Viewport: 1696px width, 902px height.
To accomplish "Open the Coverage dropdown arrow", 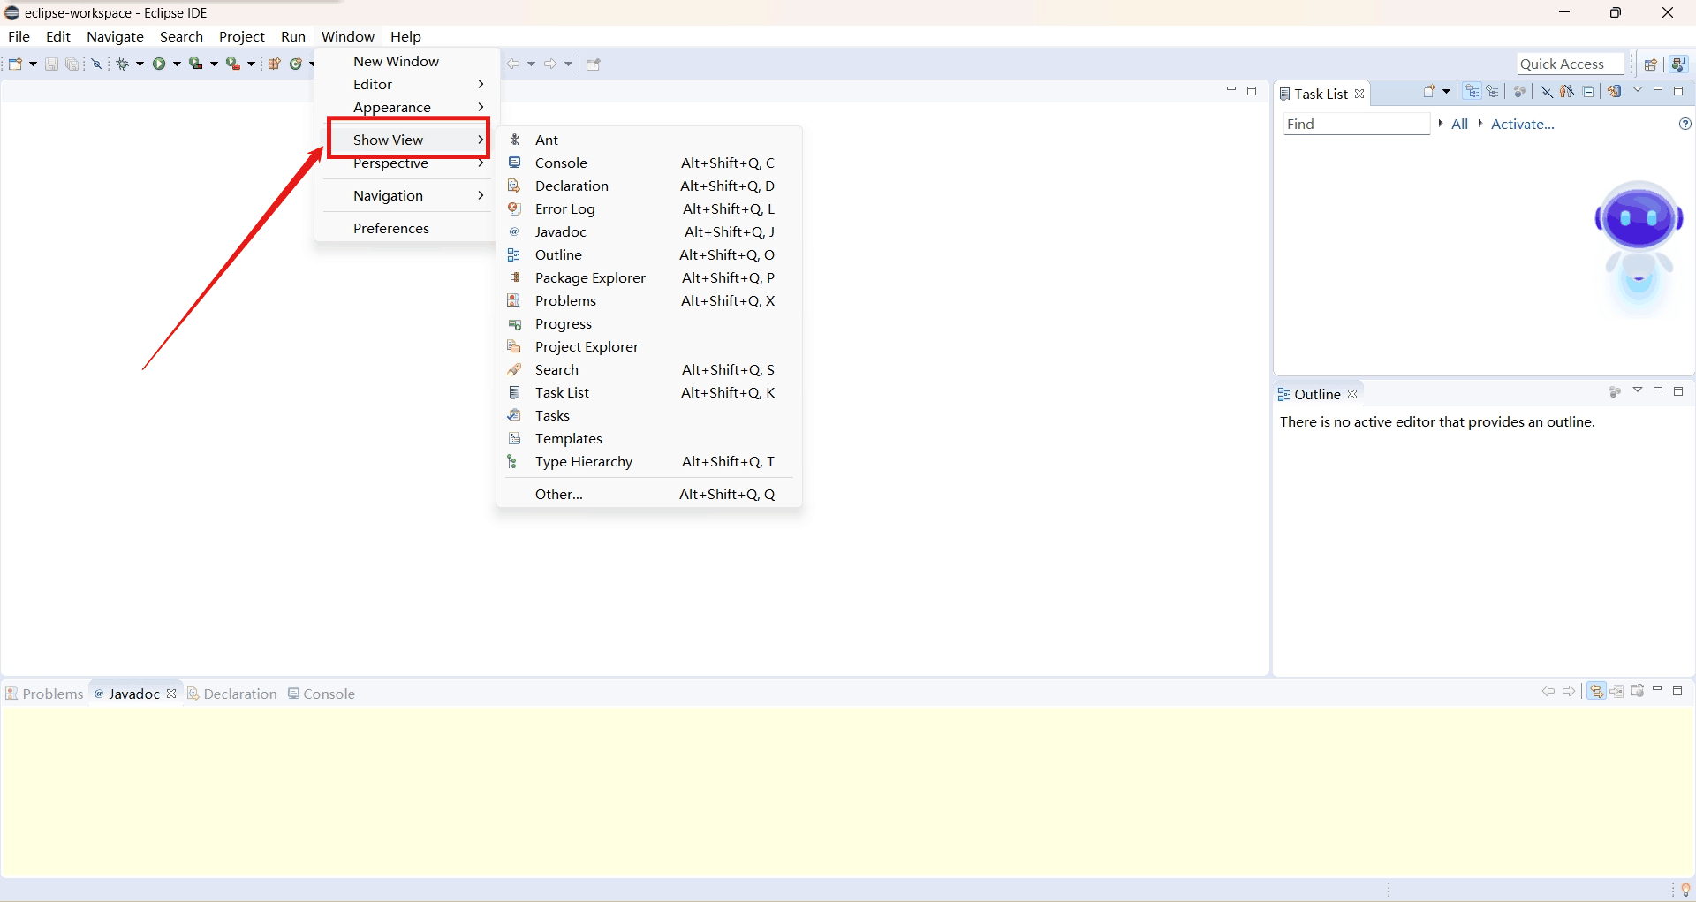I will pos(214,64).
